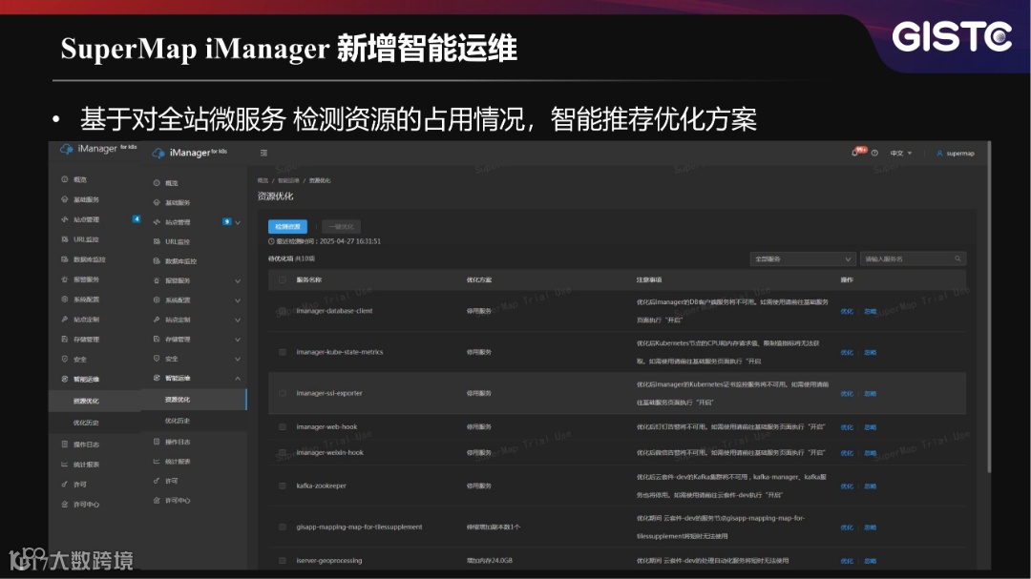The height and width of the screenshot is (579, 1031).
Task: Expand the 存储管理 chevron in second sidebar
Action: pyautogui.click(x=238, y=340)
